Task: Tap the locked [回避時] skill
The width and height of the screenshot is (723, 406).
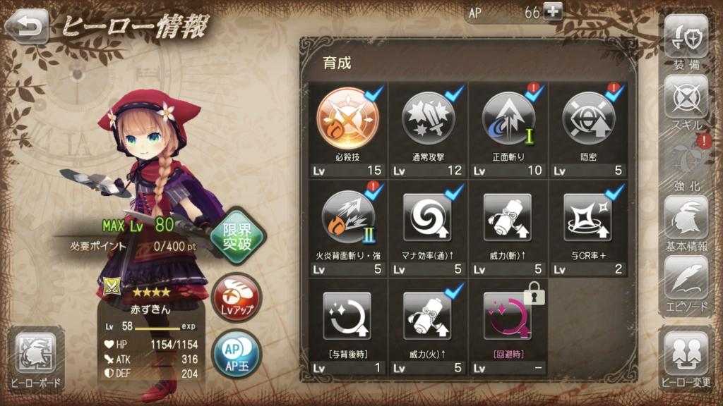Action: pyautogui.click(x=508, y=316)
